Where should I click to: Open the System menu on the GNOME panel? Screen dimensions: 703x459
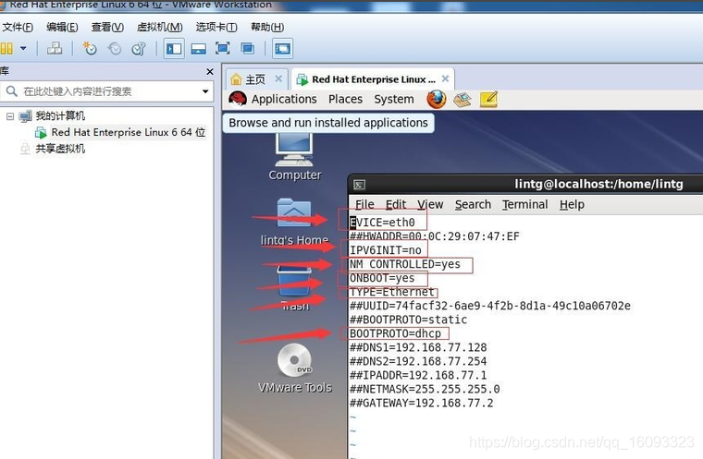394,99
